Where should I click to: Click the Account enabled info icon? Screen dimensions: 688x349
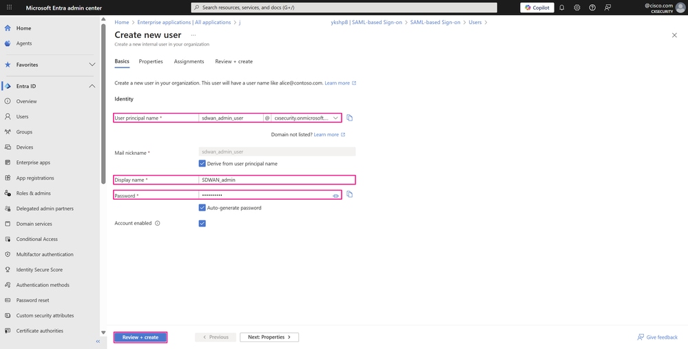click(x=158, y=223)
